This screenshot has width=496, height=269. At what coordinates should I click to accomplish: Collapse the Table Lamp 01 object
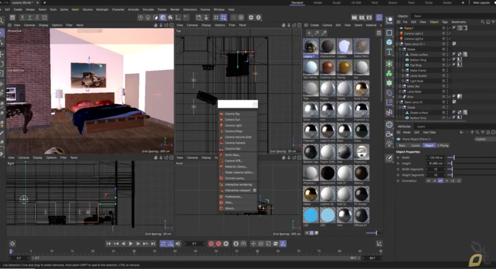(x=397, y=102)
